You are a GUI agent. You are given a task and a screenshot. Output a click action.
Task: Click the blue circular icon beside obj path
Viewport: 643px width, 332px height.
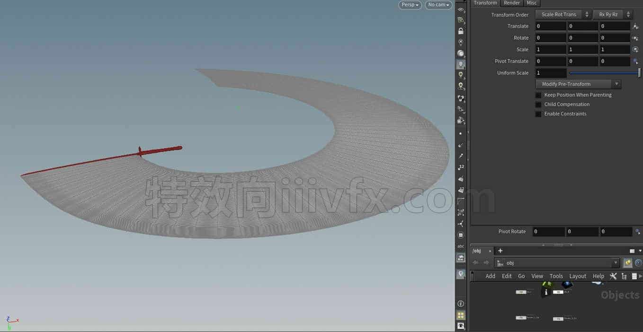coord(638,263)
